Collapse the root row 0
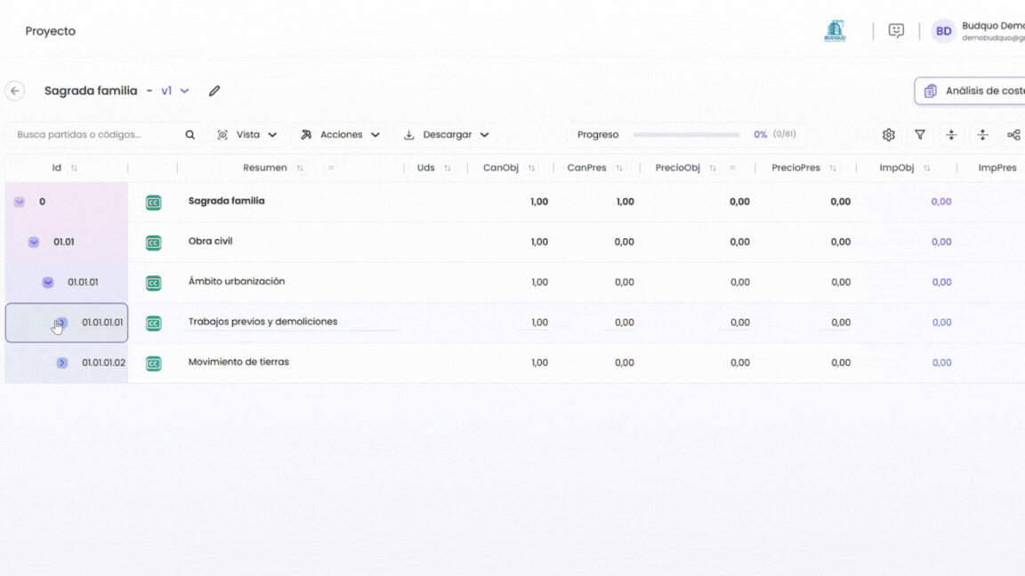Viewport: 1025px width, 576px height. (20, 203)
